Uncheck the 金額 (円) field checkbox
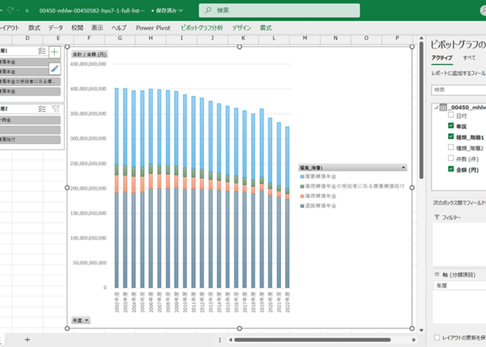The image size is (486, 347). 451,169
